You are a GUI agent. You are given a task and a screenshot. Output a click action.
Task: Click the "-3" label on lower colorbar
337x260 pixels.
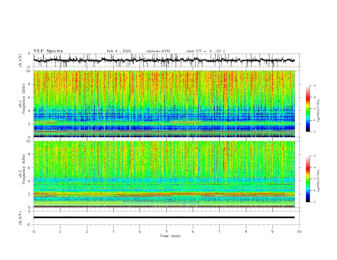[314, 156]
